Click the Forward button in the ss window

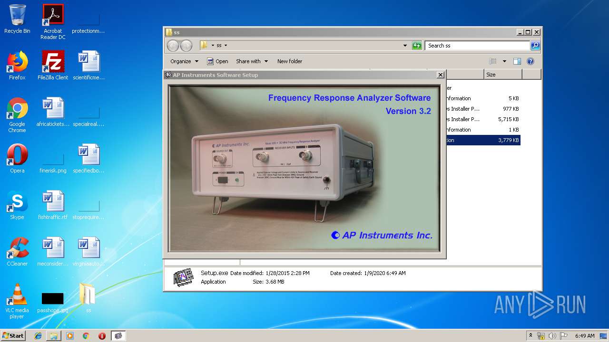pos(186,46)
